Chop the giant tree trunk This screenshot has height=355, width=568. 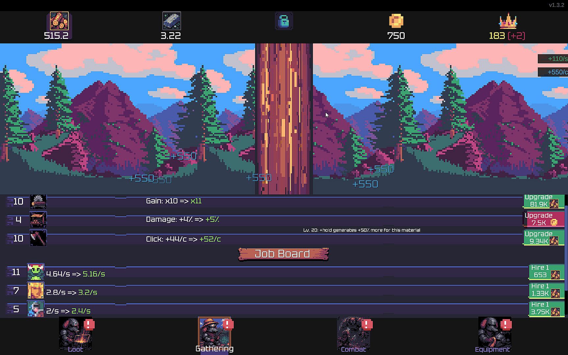click(284, 119)
